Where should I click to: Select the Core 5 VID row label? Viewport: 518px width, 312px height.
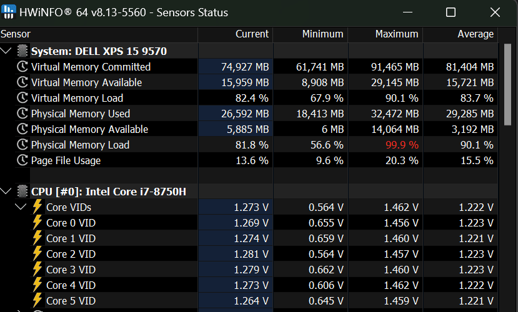click(71, 301)
